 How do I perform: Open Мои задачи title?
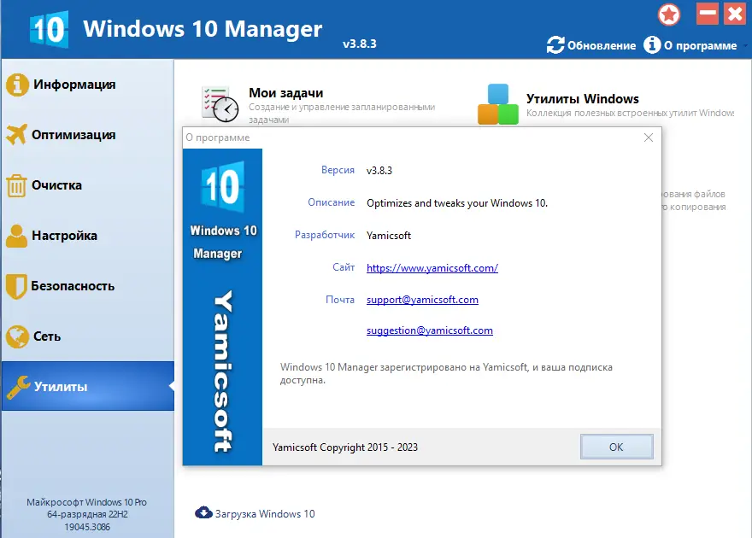pyautogui.click(x=285, y=93)
